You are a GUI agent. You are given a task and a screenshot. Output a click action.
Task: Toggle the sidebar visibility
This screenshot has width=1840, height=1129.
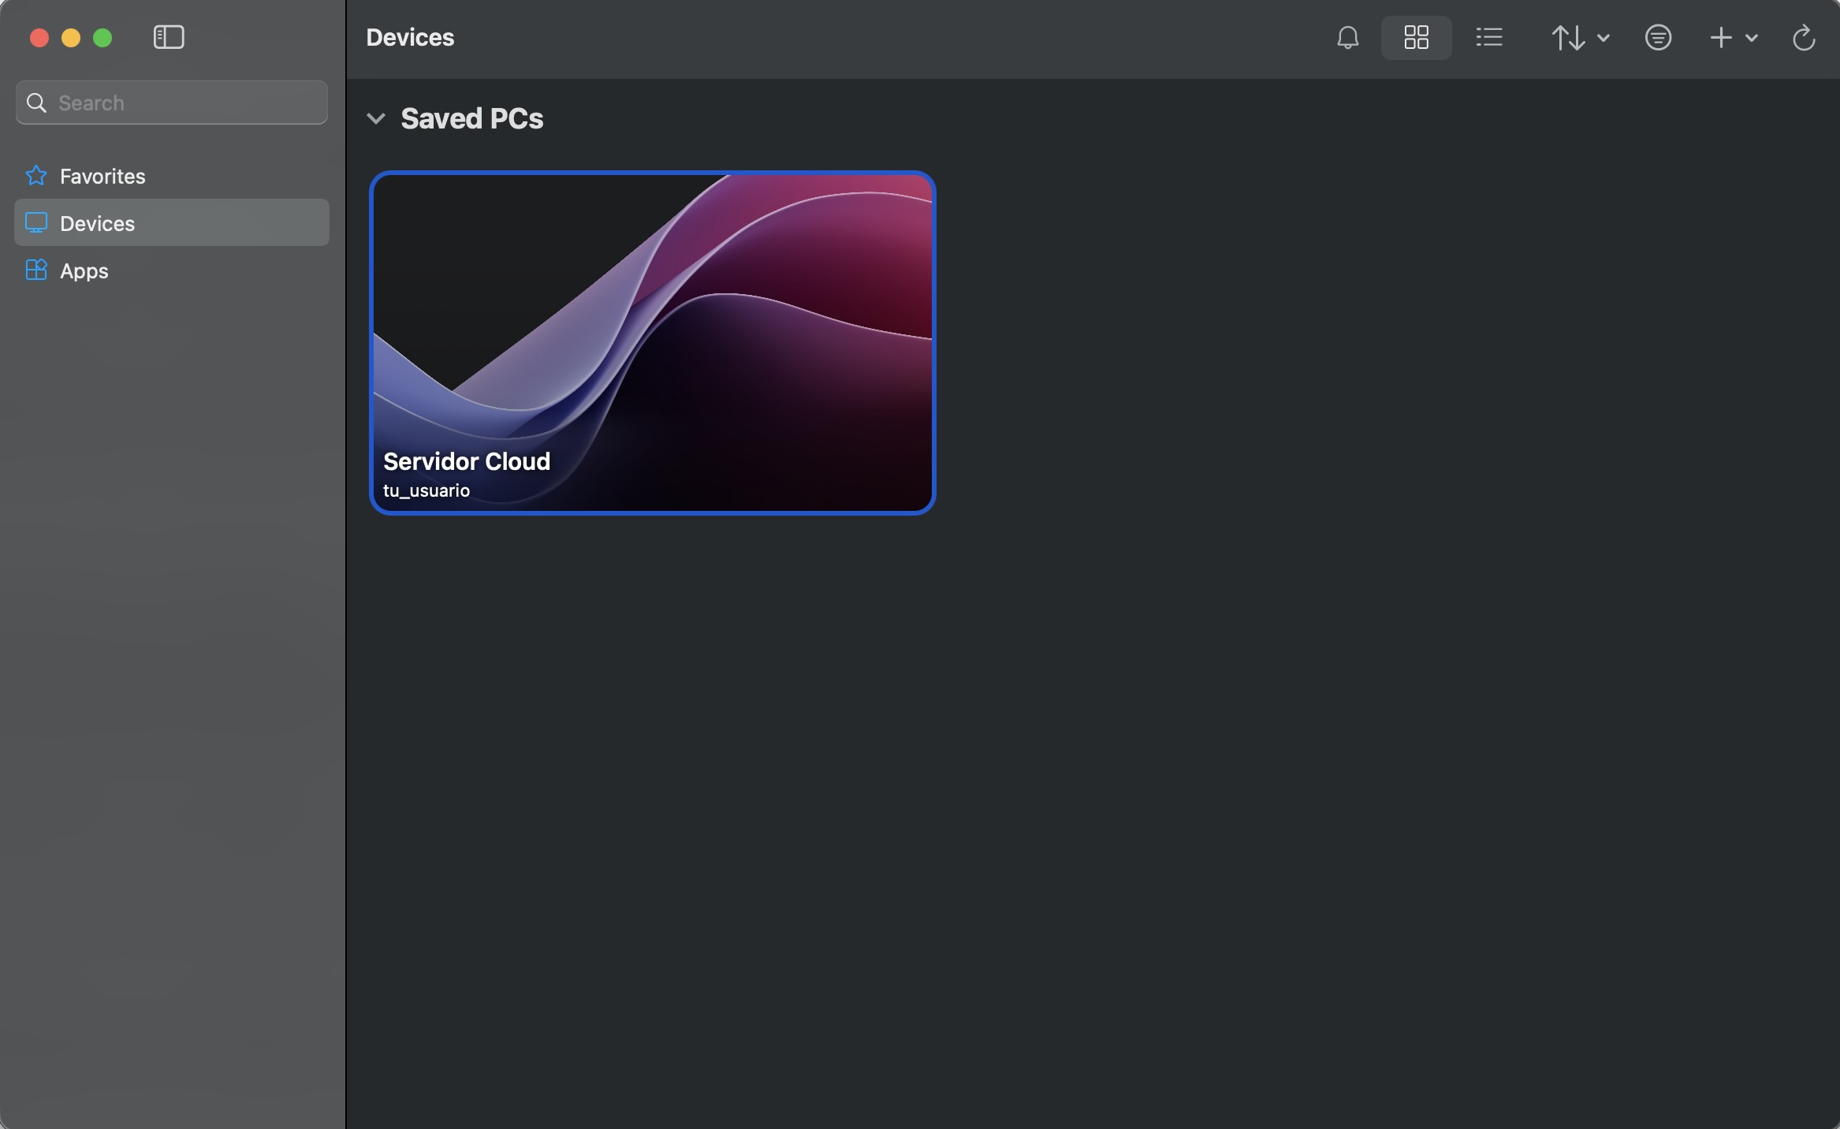169,37
